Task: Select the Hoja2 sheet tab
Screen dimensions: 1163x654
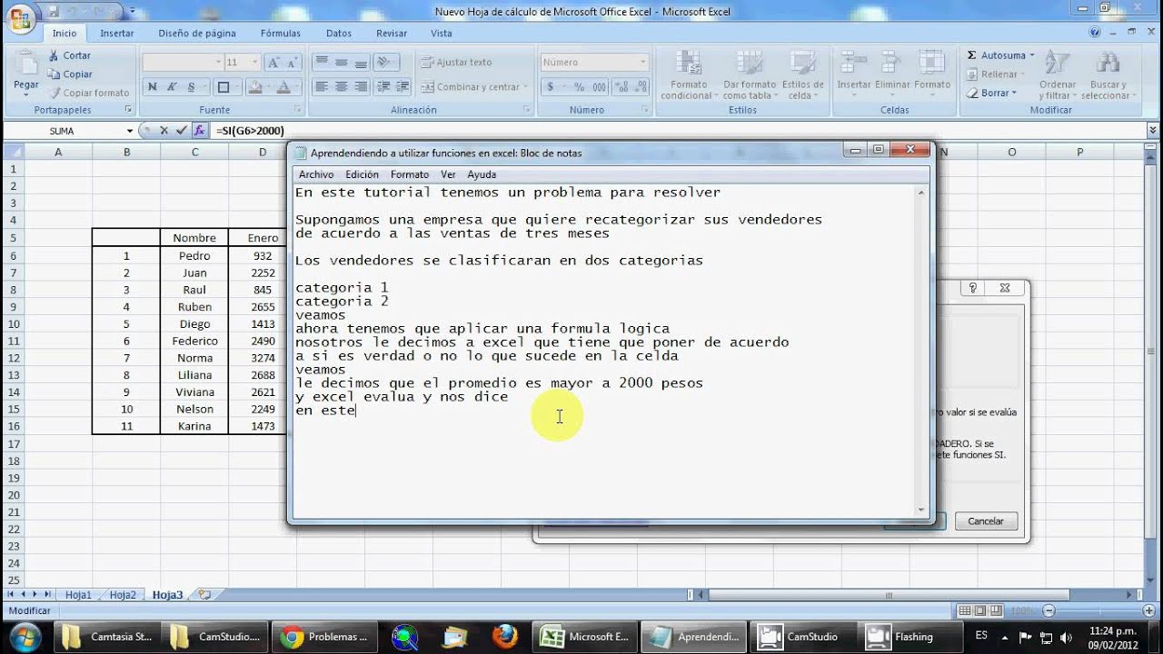Action: (123, 595)
